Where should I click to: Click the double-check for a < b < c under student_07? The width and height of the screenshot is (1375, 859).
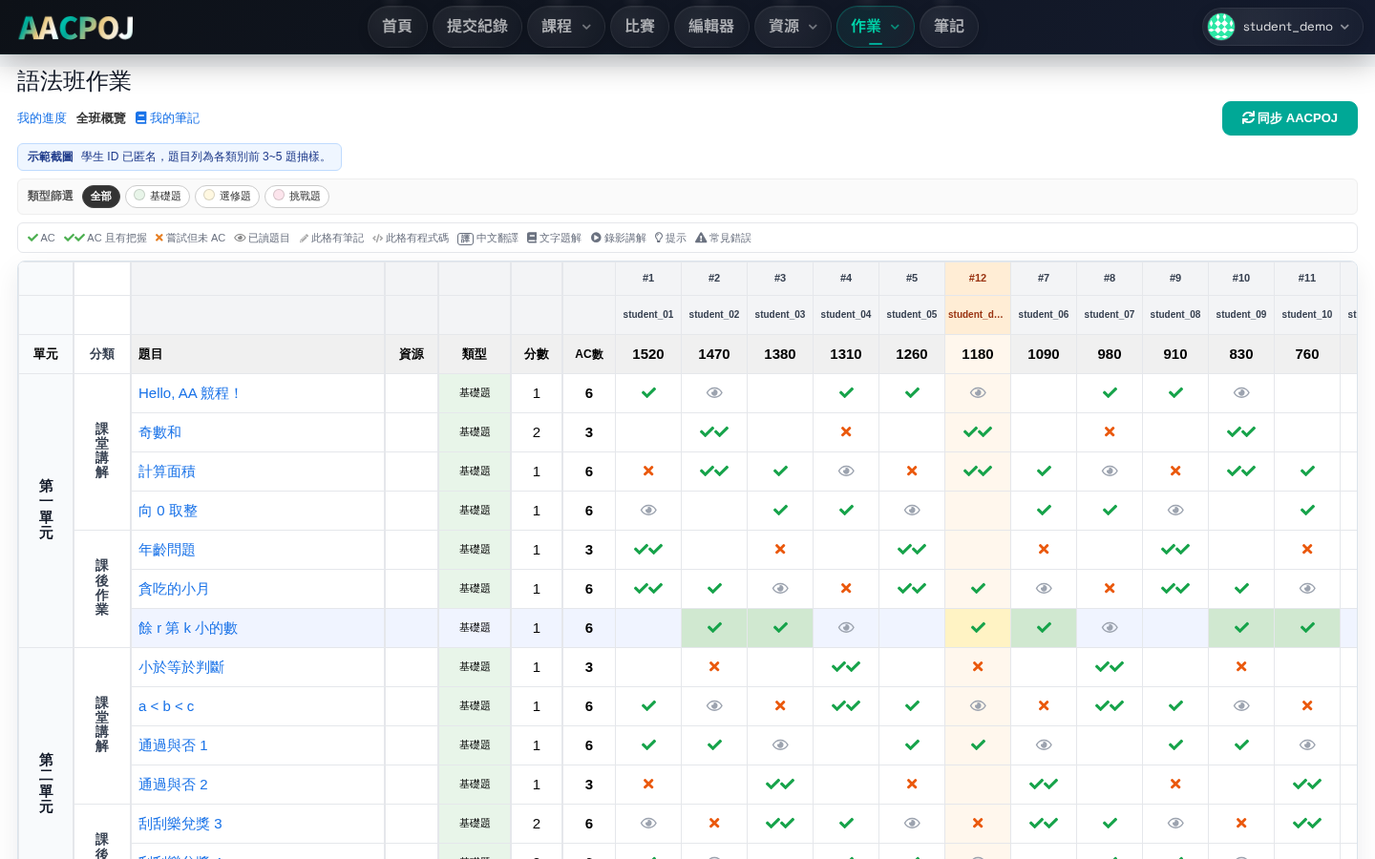click(1110, 705)
